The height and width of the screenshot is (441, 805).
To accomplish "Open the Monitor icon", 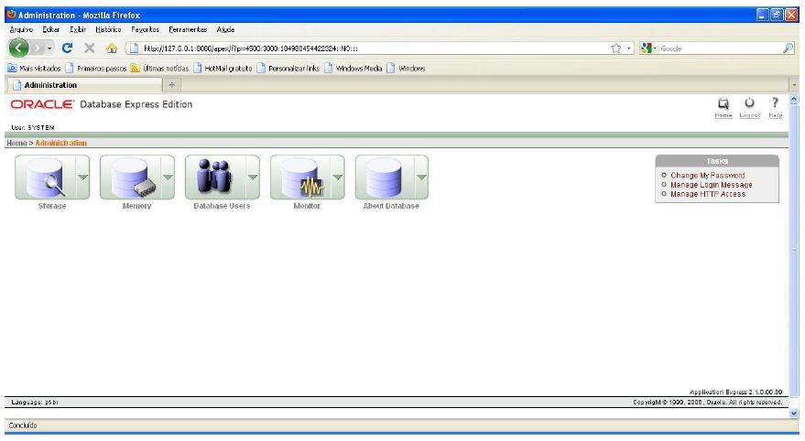I will click(301, 177).
